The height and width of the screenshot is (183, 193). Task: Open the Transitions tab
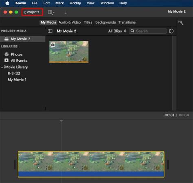pos(127,22)
